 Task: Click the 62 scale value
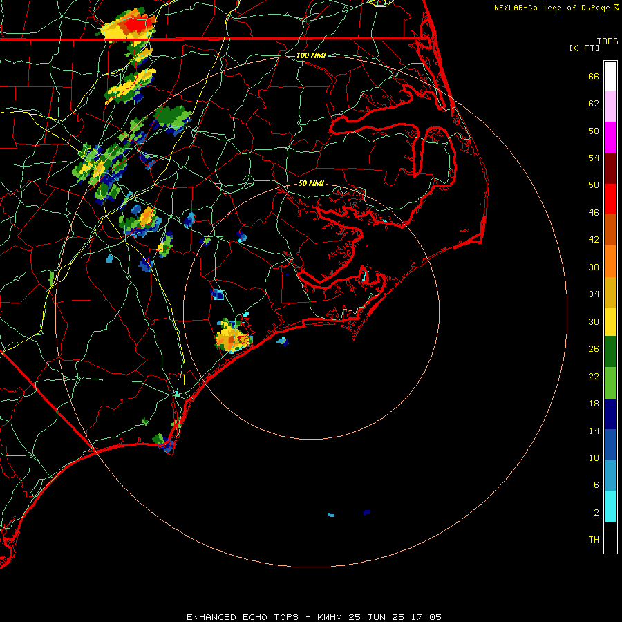coord(594,104)
